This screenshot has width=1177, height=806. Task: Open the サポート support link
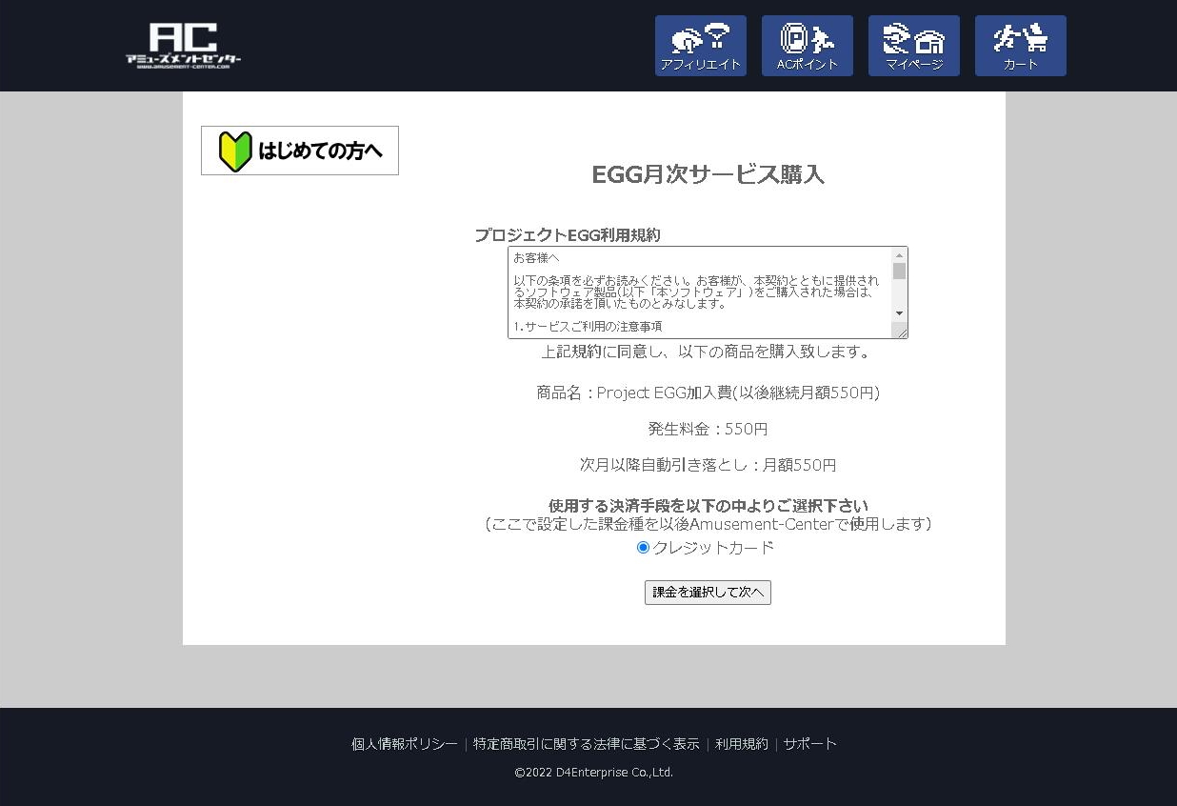coord(809,743)
